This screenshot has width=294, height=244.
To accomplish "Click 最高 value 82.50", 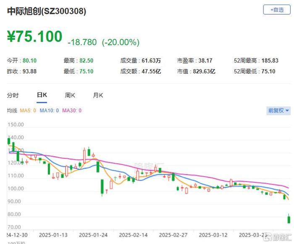I will tap(86, 61).
